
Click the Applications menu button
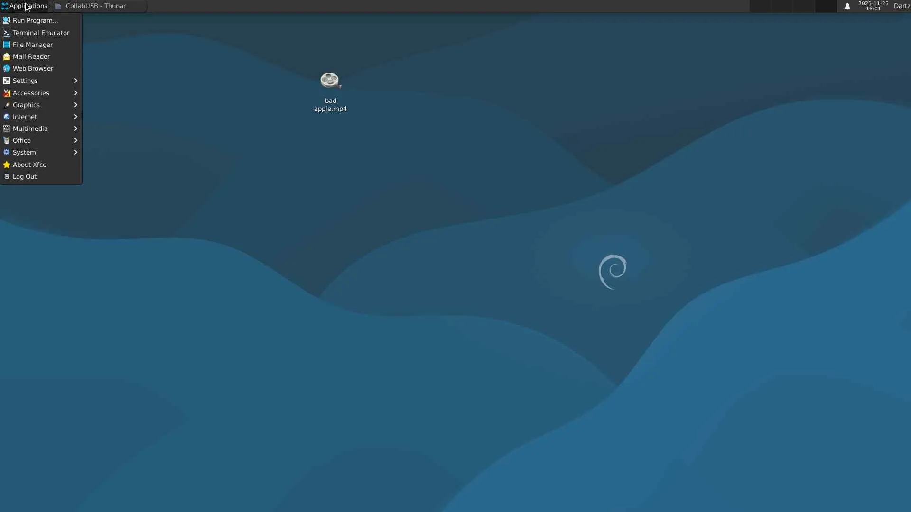pyautogui.click(x=24, y=6)
